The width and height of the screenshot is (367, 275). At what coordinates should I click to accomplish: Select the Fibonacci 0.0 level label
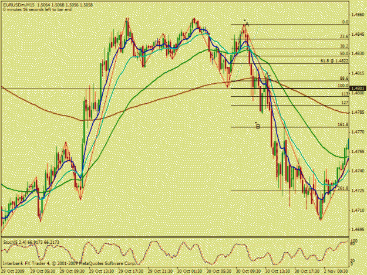pos(345,22)
